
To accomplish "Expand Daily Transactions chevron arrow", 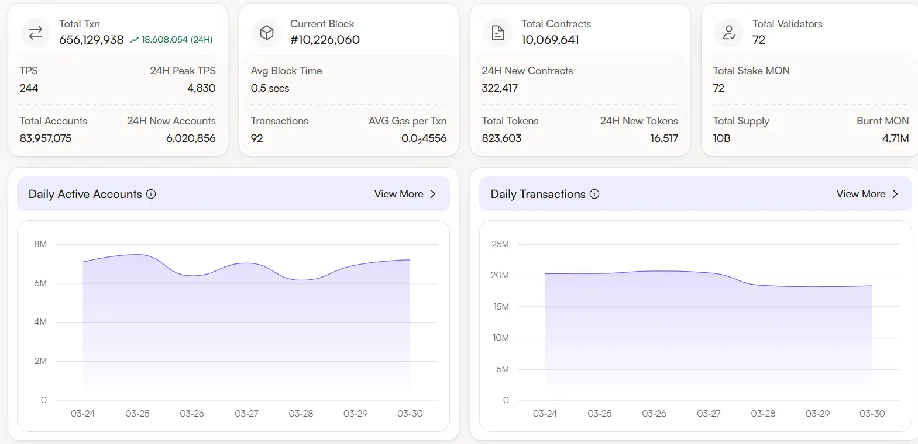I will pos(895,194).
